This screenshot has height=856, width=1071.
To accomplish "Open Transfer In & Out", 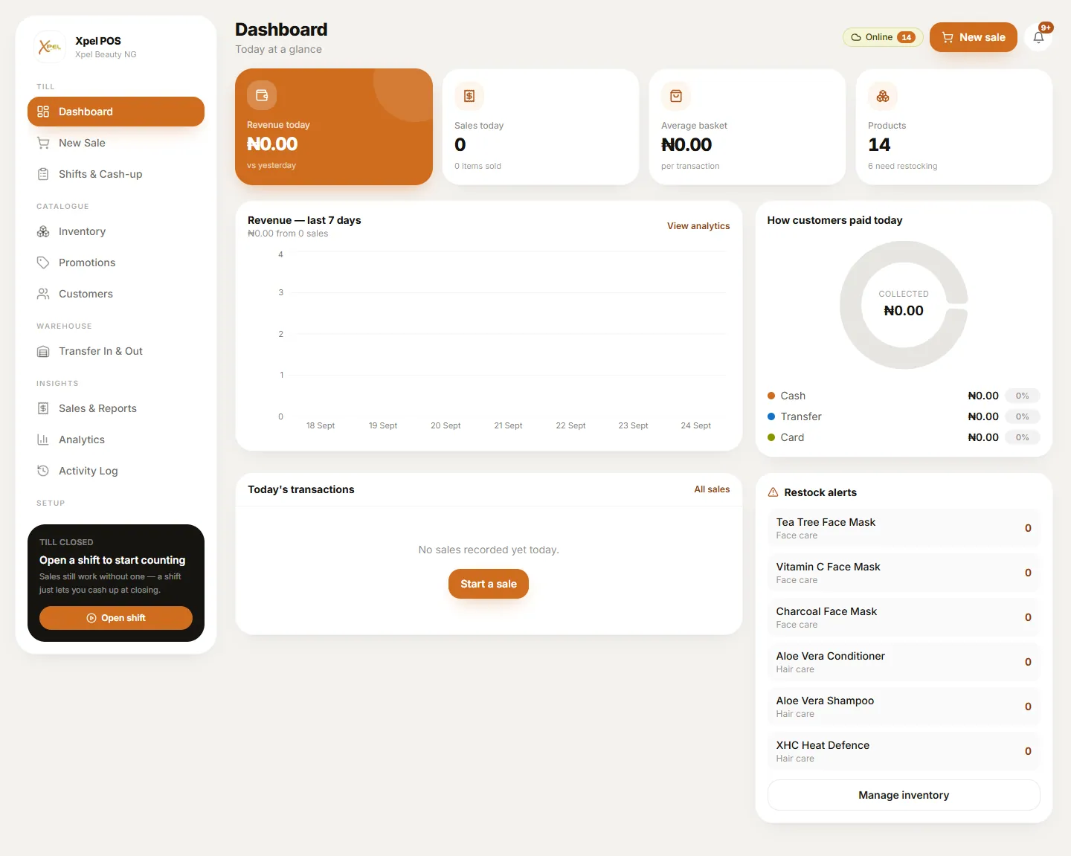I will tap(116, 351).
